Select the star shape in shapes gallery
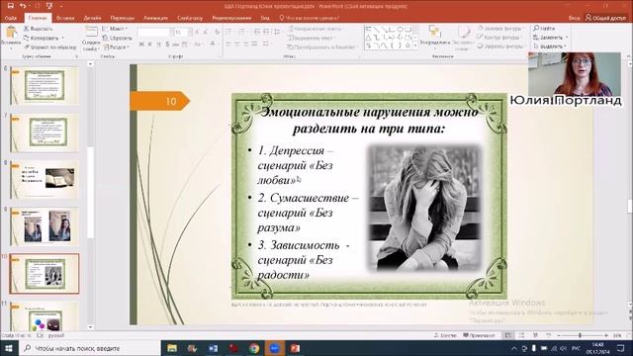This screenshot has height=356, width=633. (x=407, y=45)
